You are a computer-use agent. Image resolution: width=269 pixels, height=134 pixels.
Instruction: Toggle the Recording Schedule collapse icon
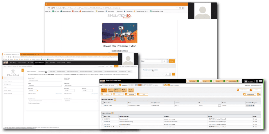pyautogui.click(x=115, y=99)
